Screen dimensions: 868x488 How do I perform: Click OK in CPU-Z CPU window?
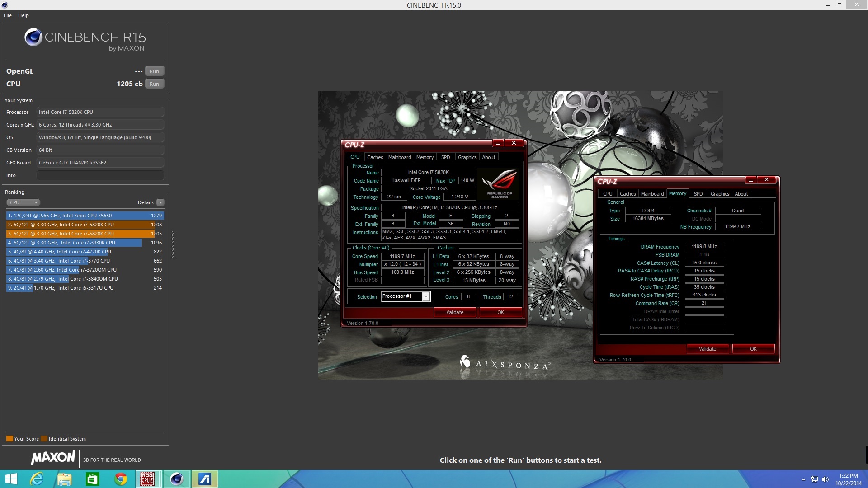(500, 312)
